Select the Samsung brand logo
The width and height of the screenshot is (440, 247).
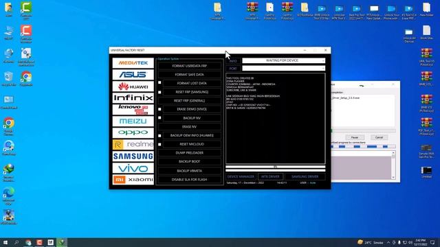(x=133, y=156)
